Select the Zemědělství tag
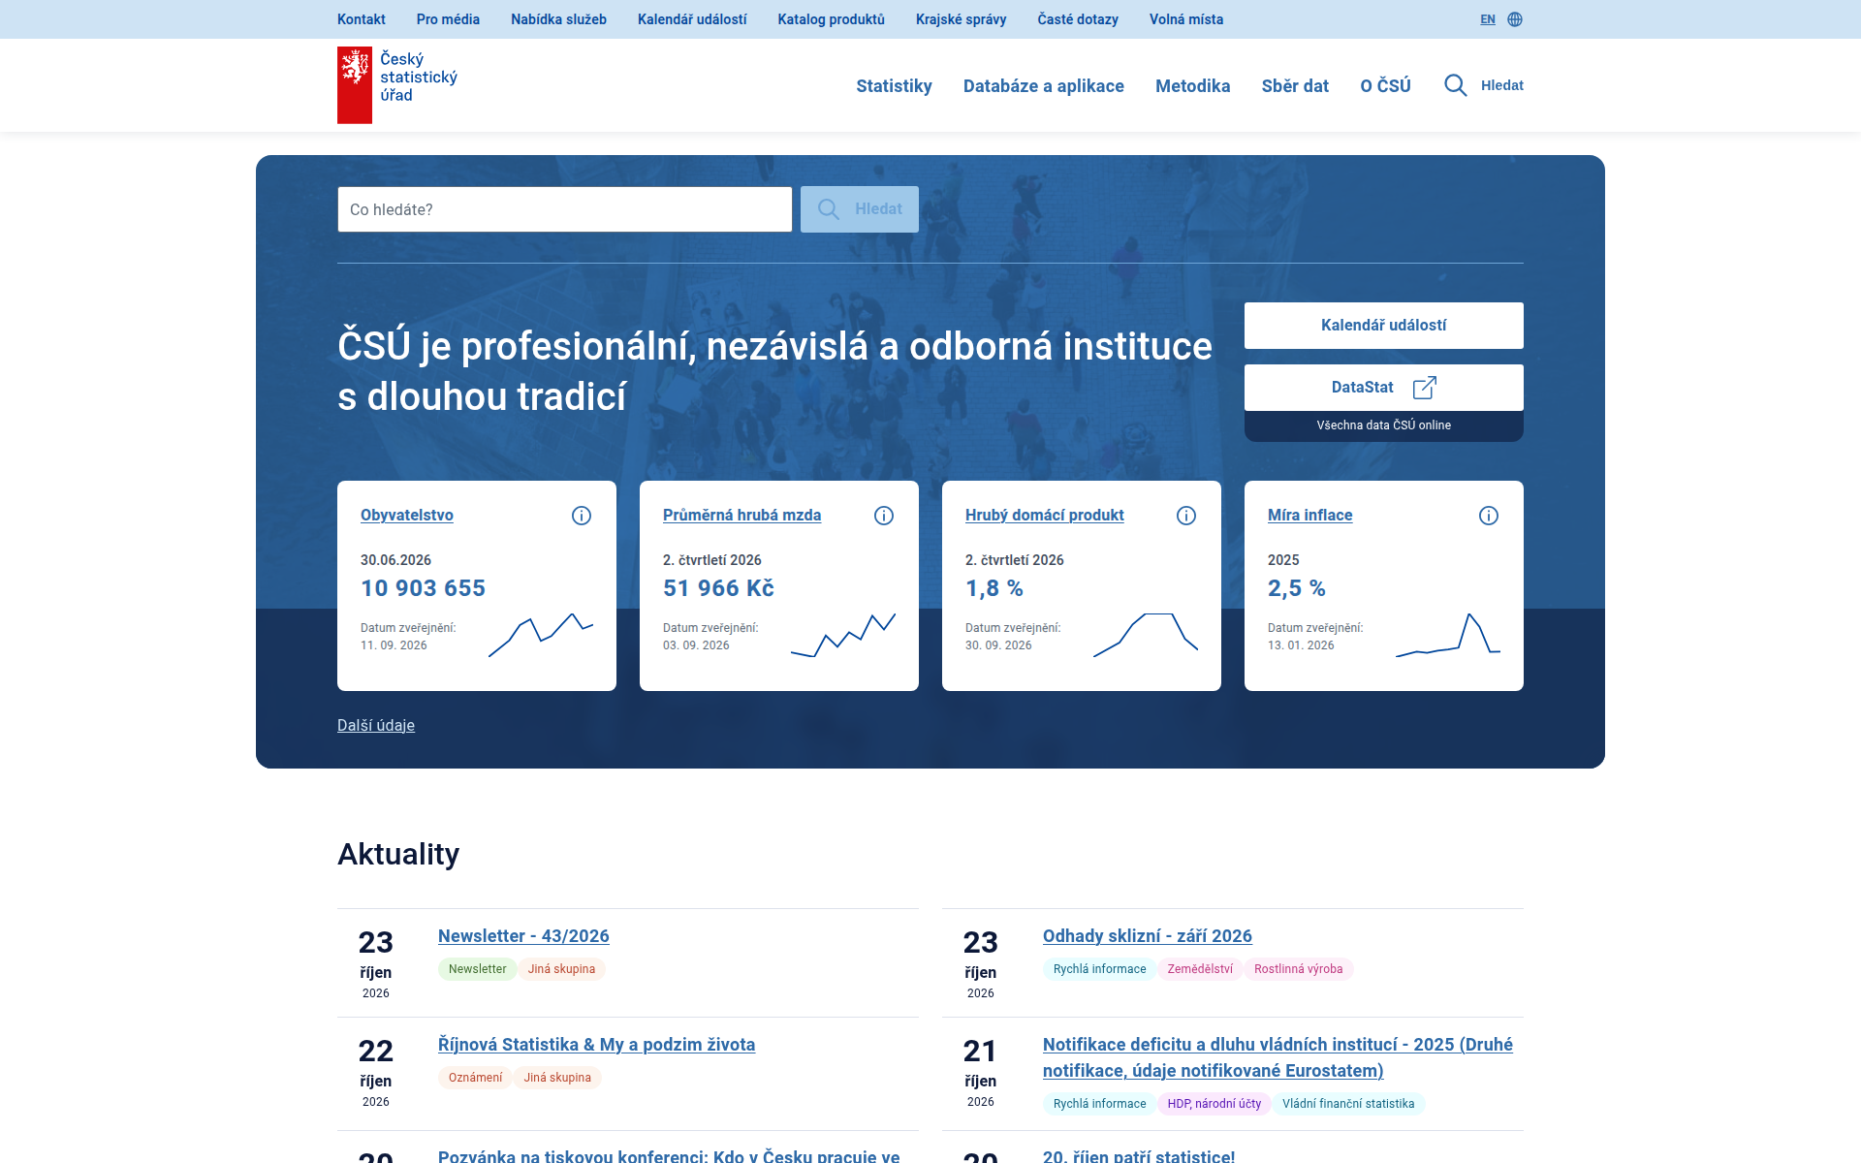The width and height of the screenshot is (1861, 1163). click(1200, 969)
